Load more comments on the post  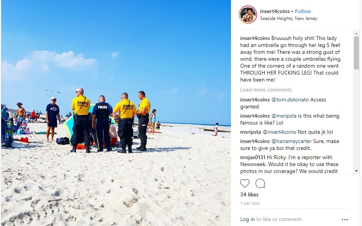pyautogui.click(x=266, y=90)
